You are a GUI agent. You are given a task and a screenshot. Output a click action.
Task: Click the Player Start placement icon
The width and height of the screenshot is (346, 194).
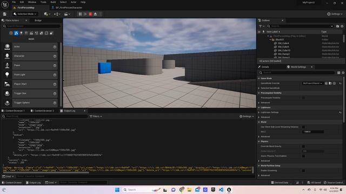(x=7, y=84)
